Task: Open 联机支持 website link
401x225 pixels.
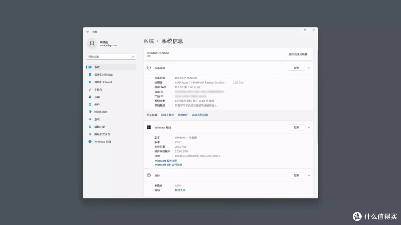Action: [x=180, y=190]
